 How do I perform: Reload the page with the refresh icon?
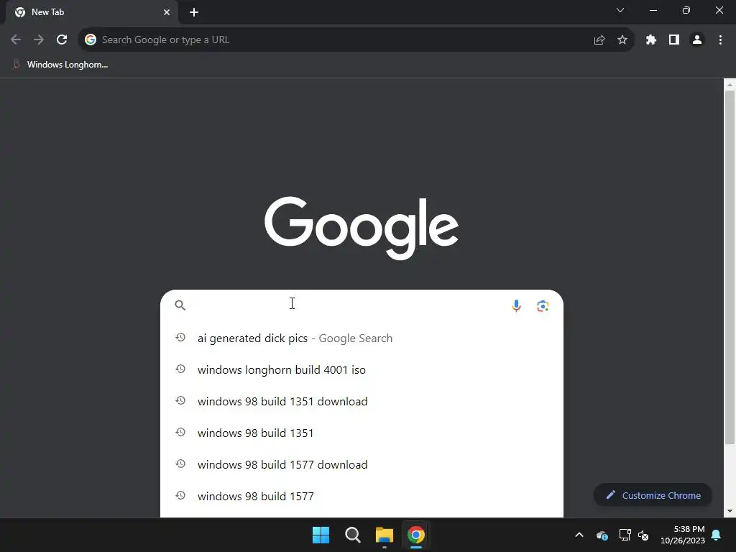pyautogui.click(x=62, y=40)
